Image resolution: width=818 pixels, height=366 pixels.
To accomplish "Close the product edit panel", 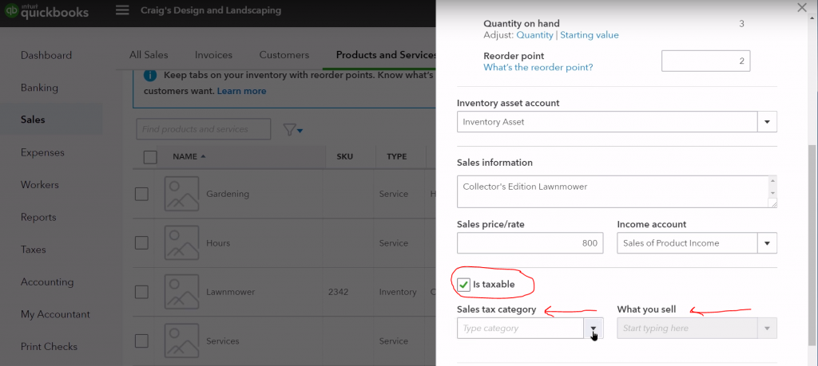I will (803, 7).
